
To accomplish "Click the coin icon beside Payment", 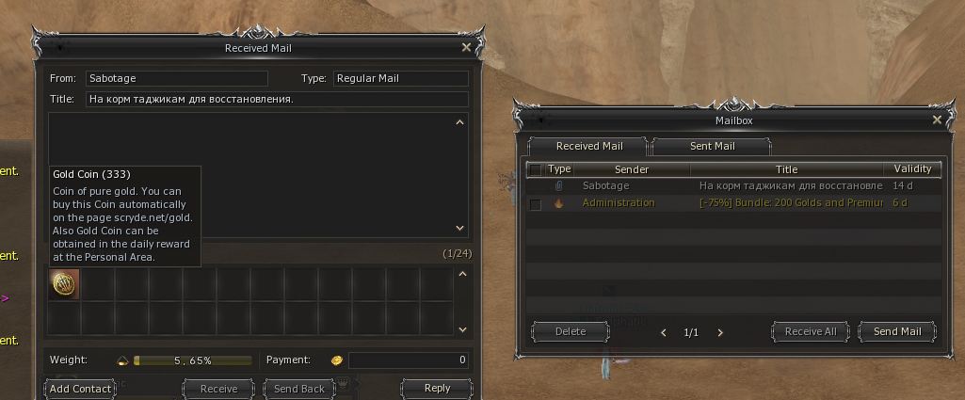I will pos(336,360).
